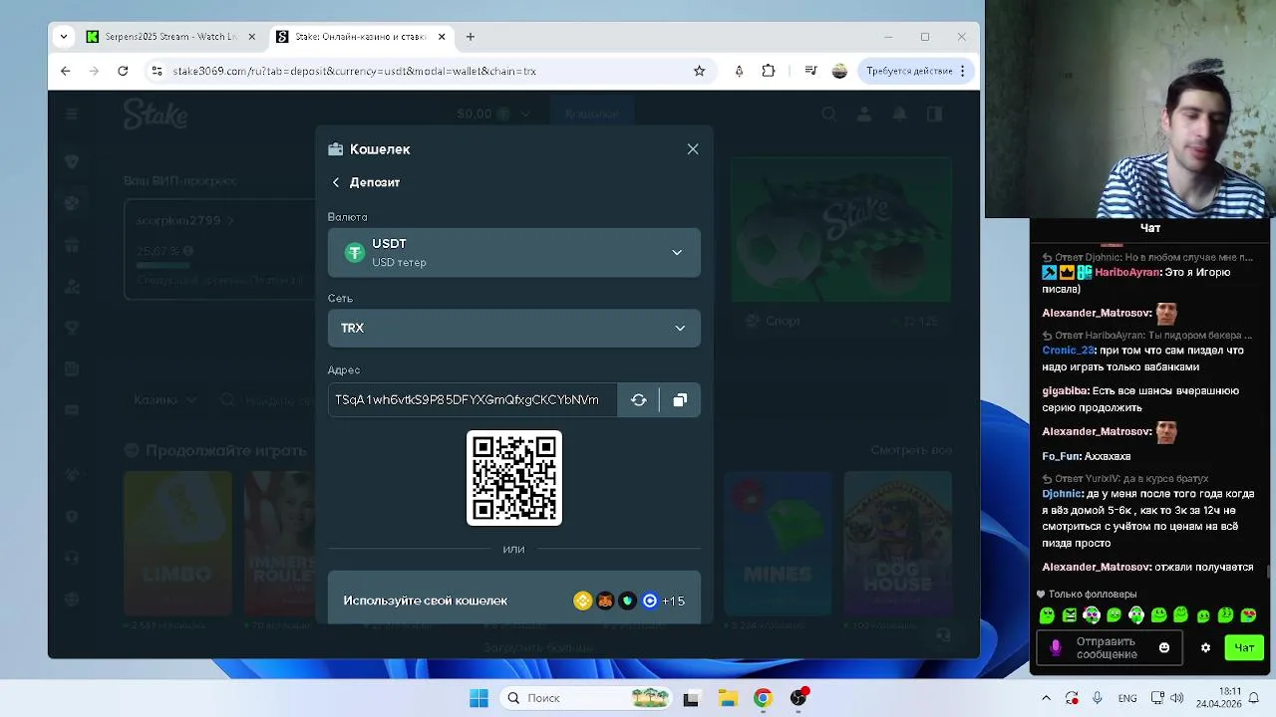Click the green Чат send button
Image resolution: width=1276 pixels, height=717 pixels.
pyautogui.click(x=1244, y=647)
